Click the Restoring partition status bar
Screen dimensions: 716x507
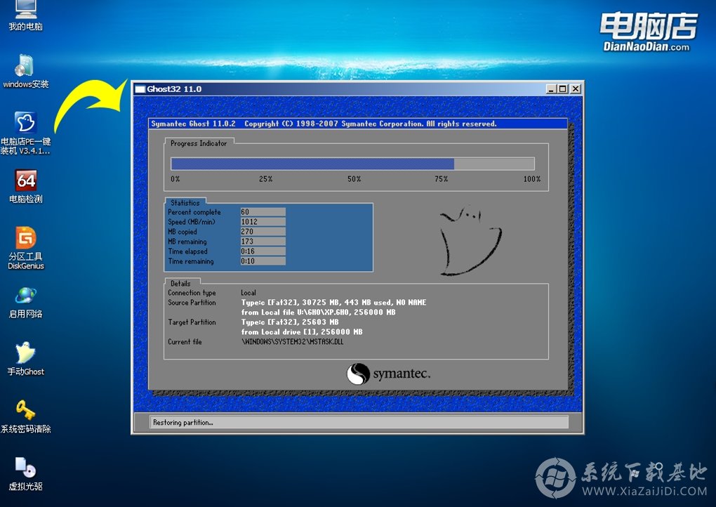(x=359, y=422)
